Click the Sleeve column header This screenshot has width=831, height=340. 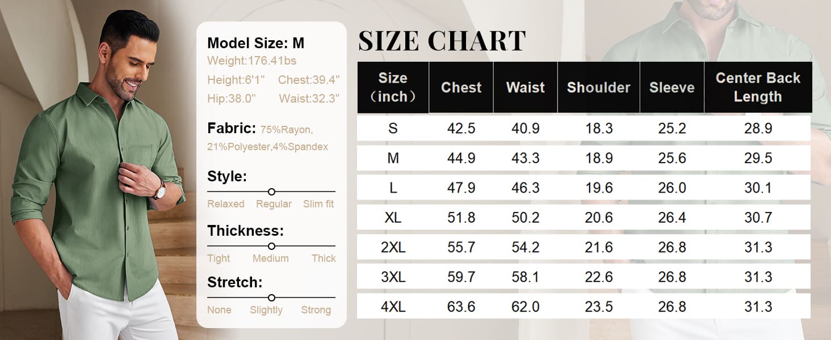point(671,87)
